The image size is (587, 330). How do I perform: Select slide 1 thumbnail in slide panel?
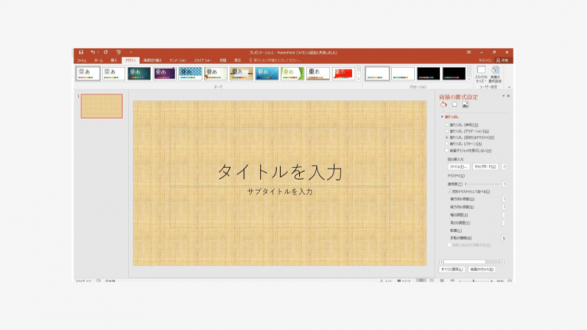click(x=102, y=106)
